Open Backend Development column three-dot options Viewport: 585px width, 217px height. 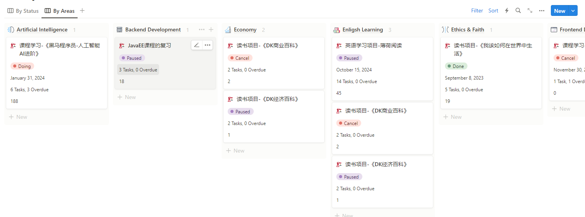201,30
